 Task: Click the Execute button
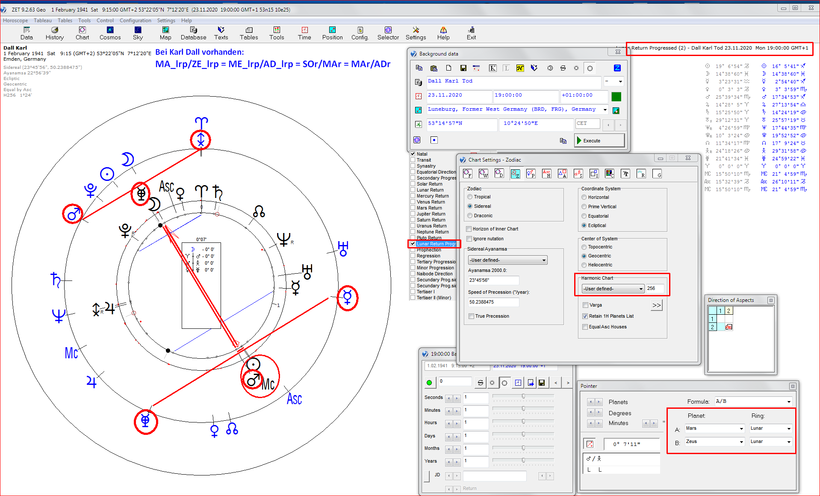[x=599, y=140]
